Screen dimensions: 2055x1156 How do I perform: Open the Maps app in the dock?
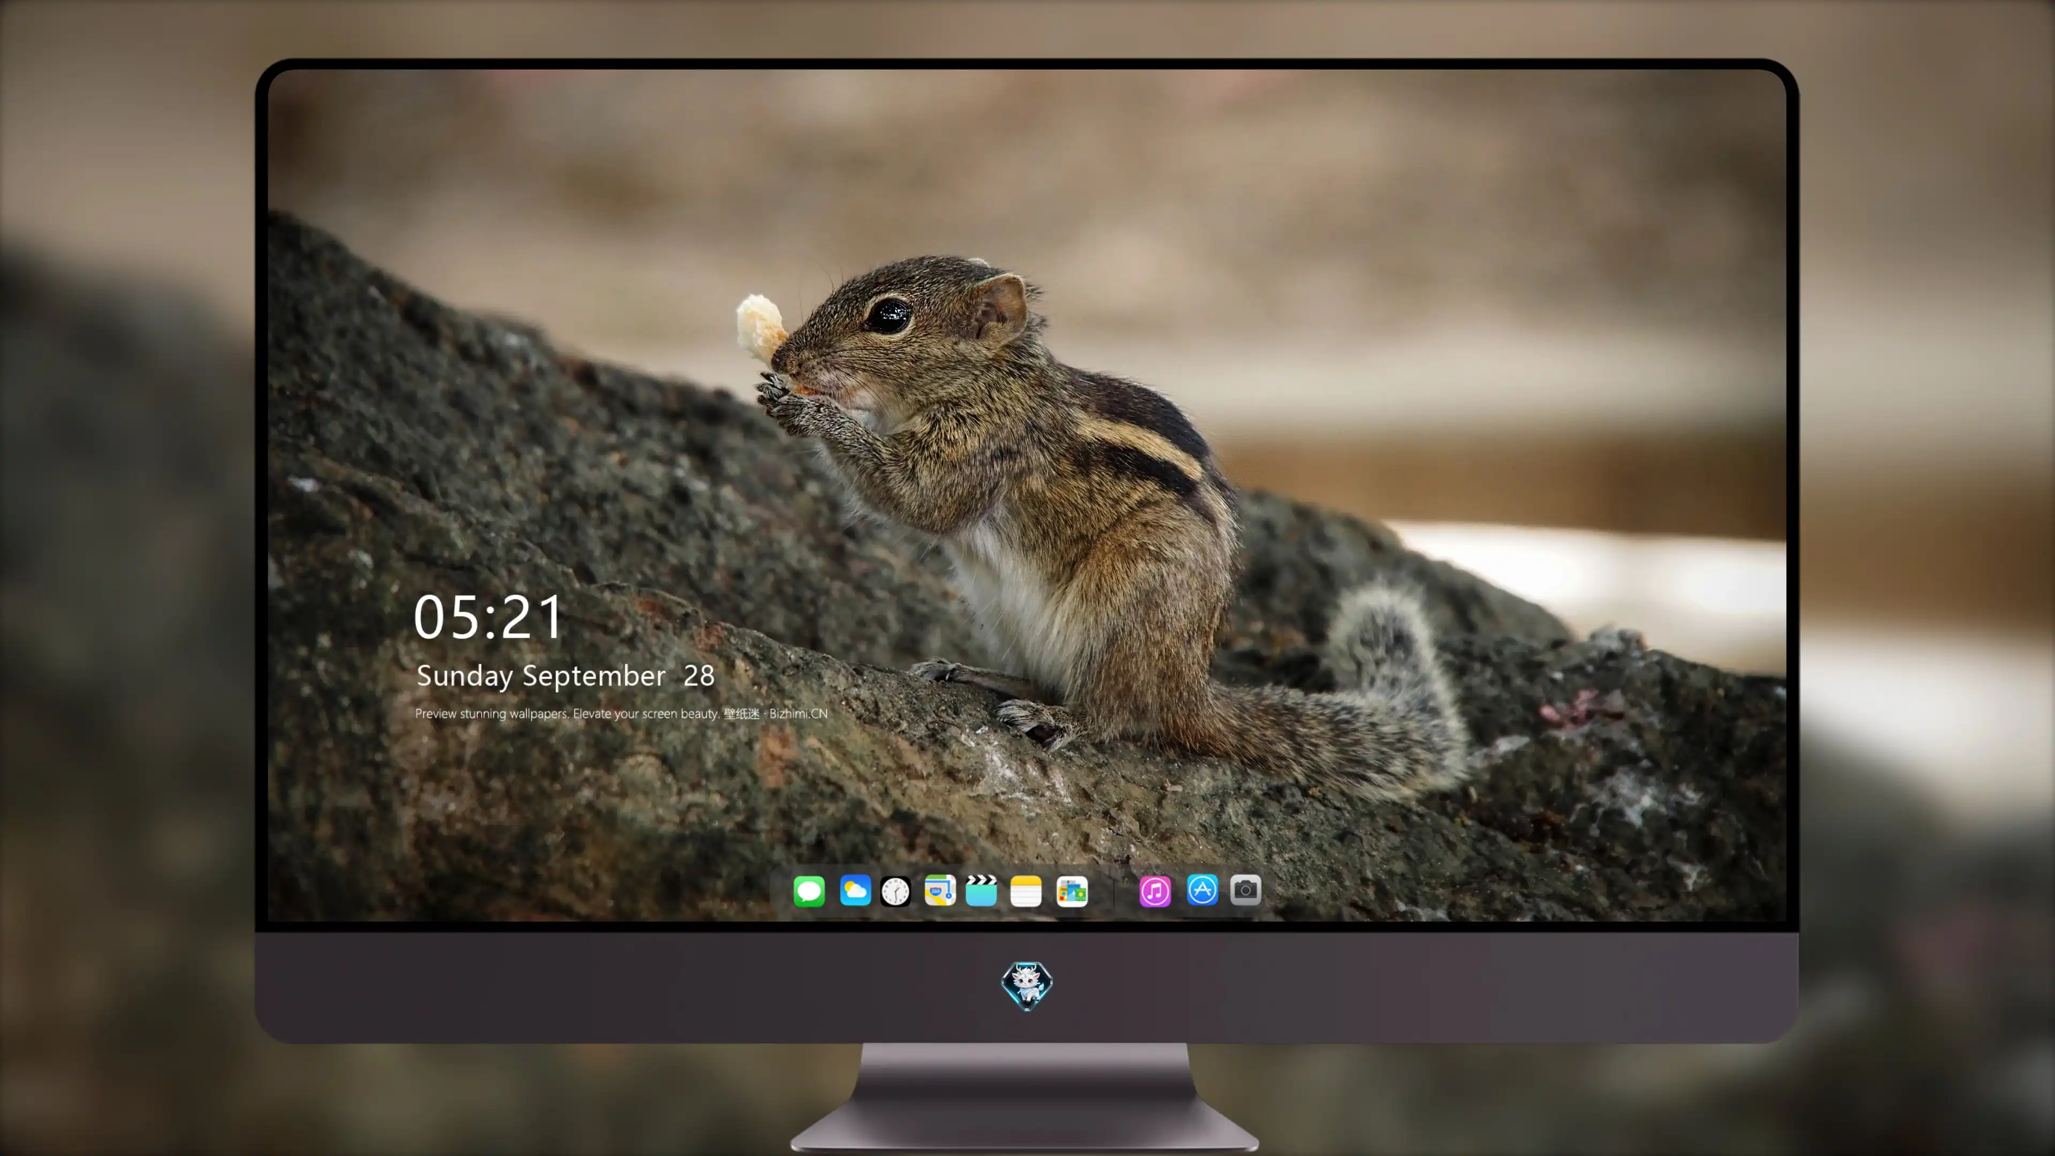pyautogui.click(x=940, y=891)
